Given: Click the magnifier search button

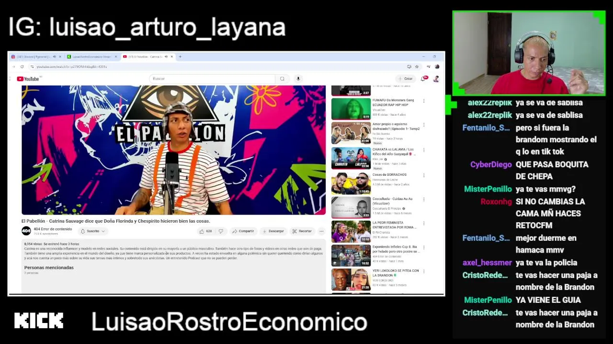Looking at the screenshot, I should [x=282, y=79].
